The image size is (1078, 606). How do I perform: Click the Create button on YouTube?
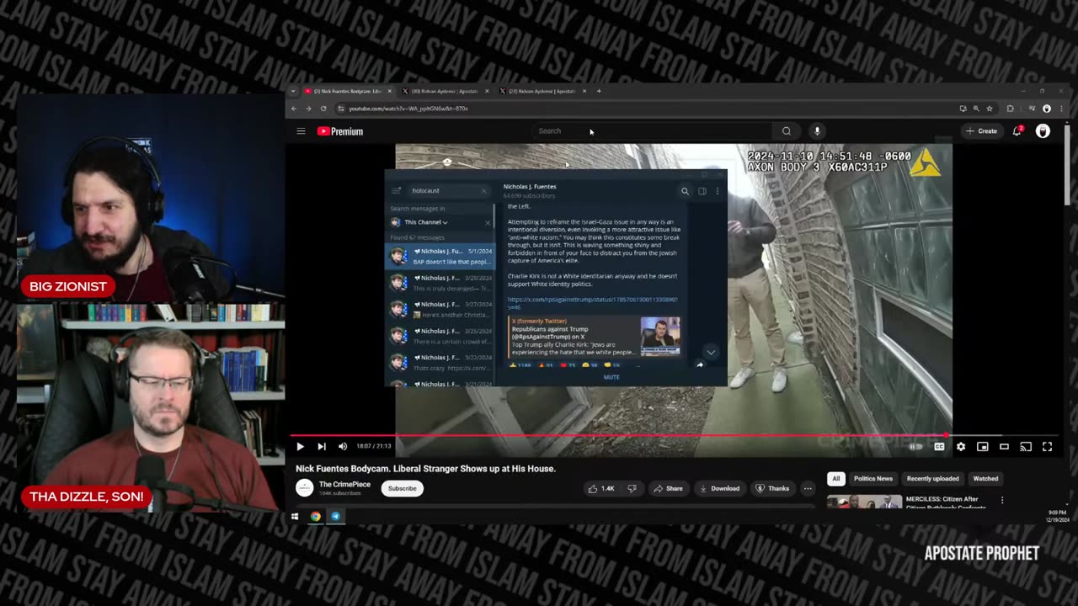982,131
